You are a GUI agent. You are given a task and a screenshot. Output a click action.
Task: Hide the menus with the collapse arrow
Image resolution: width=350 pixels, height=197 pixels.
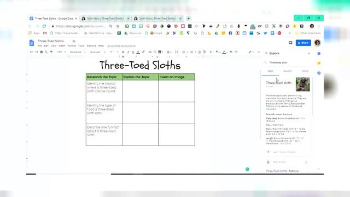click(259, 52)
